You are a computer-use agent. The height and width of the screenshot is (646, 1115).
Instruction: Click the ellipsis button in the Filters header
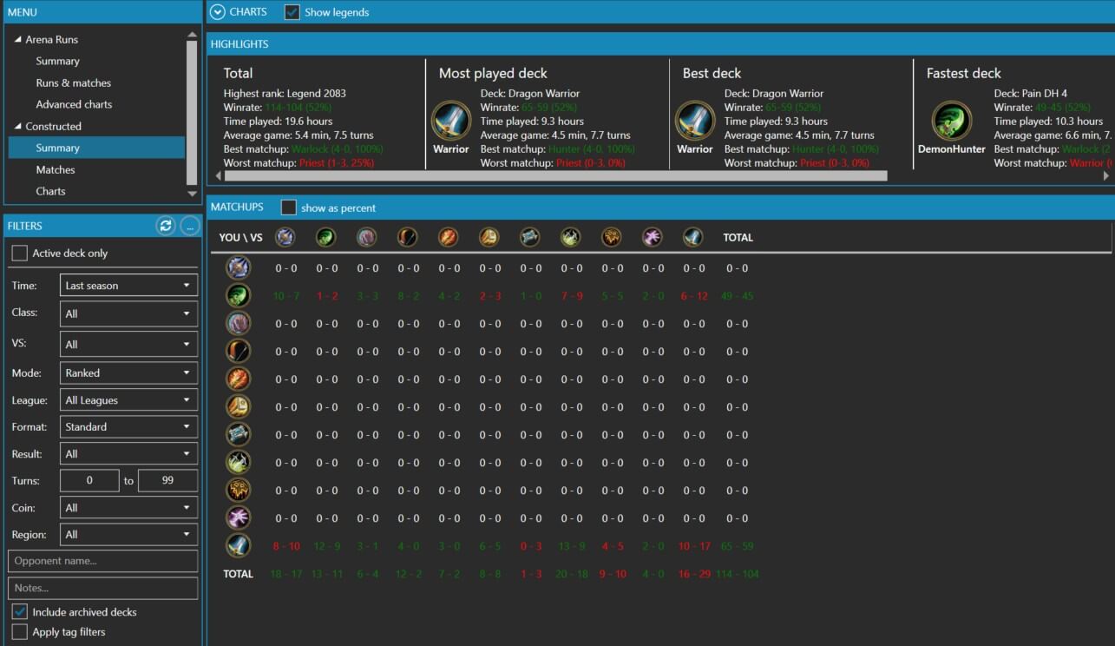190,226
